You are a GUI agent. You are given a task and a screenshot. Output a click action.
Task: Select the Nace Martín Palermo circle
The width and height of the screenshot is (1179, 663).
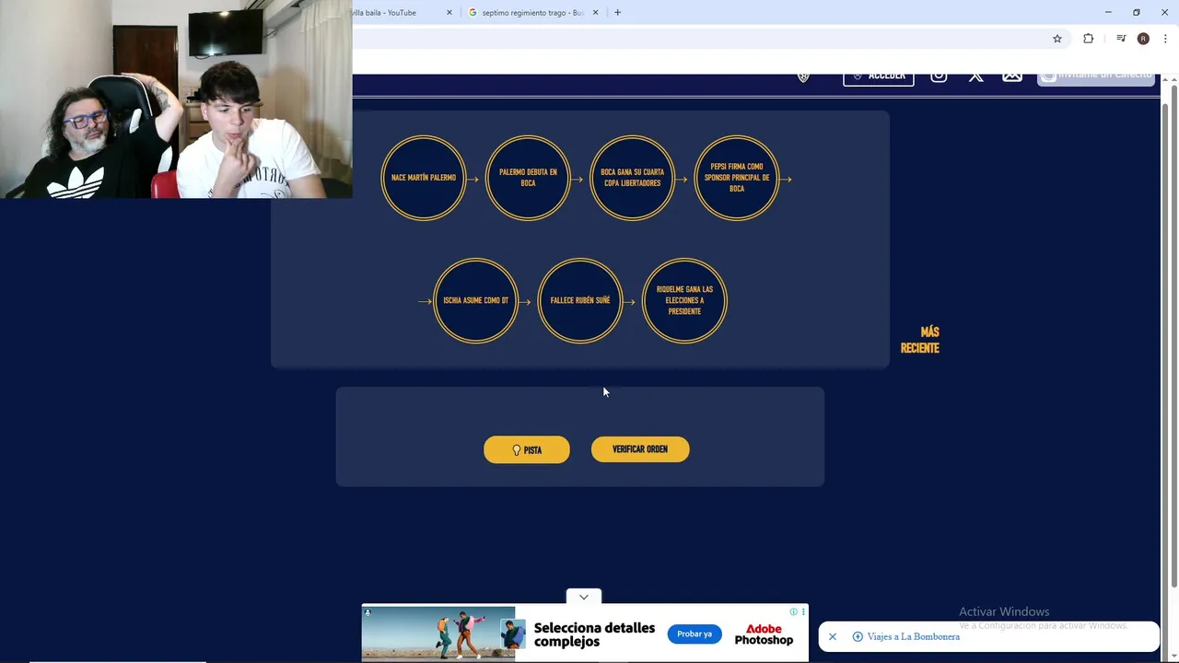pos(424,178)
